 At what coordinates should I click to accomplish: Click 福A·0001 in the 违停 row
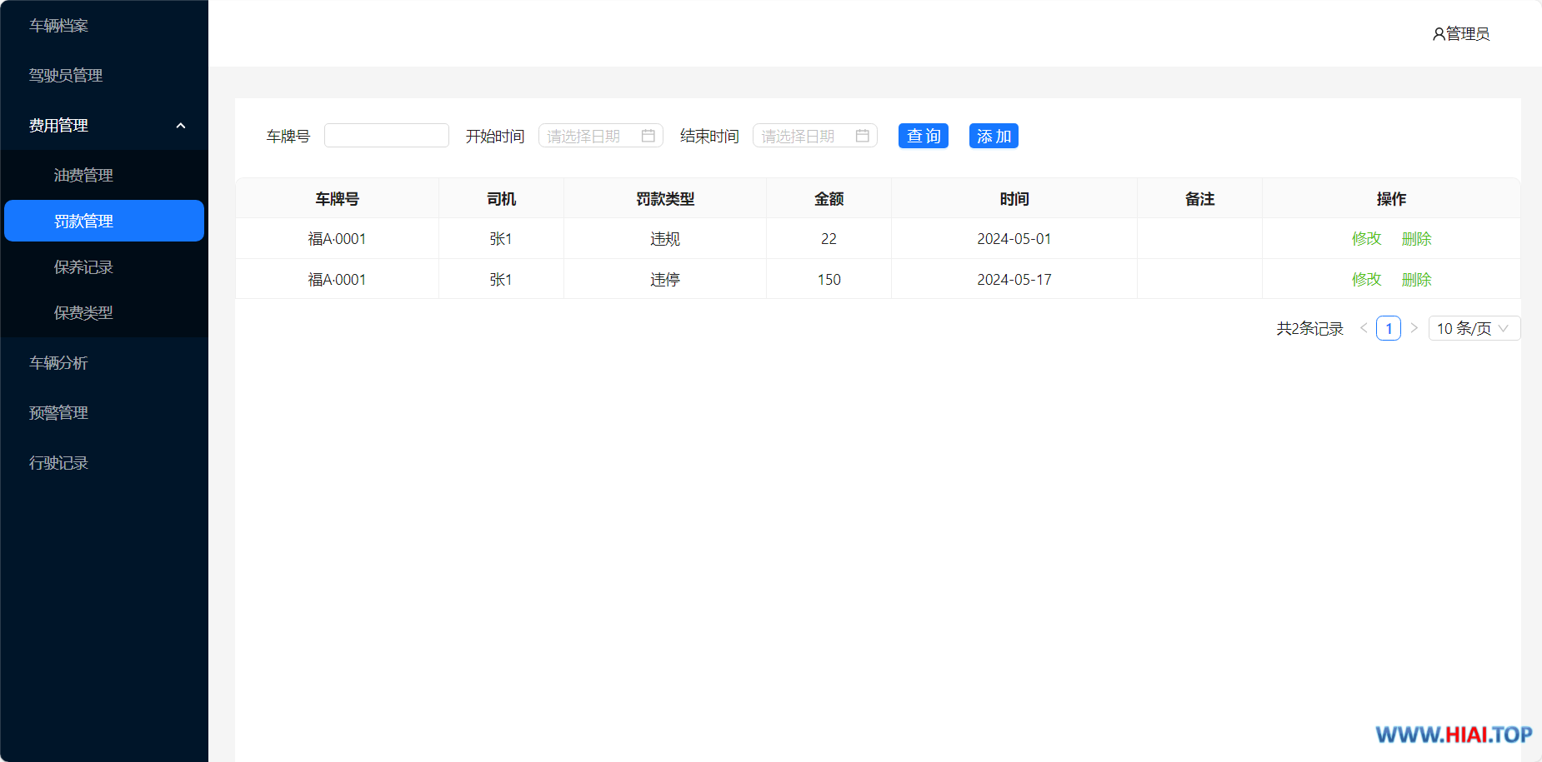tap(338, 280)
